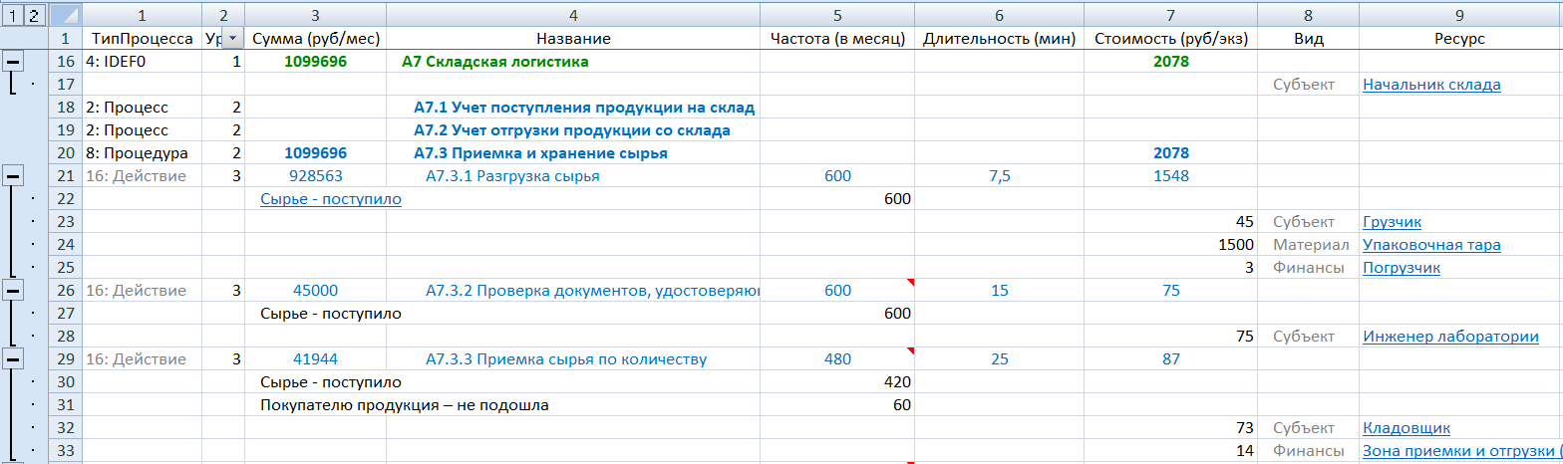Collapse the group for A7.3.3 Приемка сырья
The width and height of the screenshot is (1563, 464).
click(14, 359)
